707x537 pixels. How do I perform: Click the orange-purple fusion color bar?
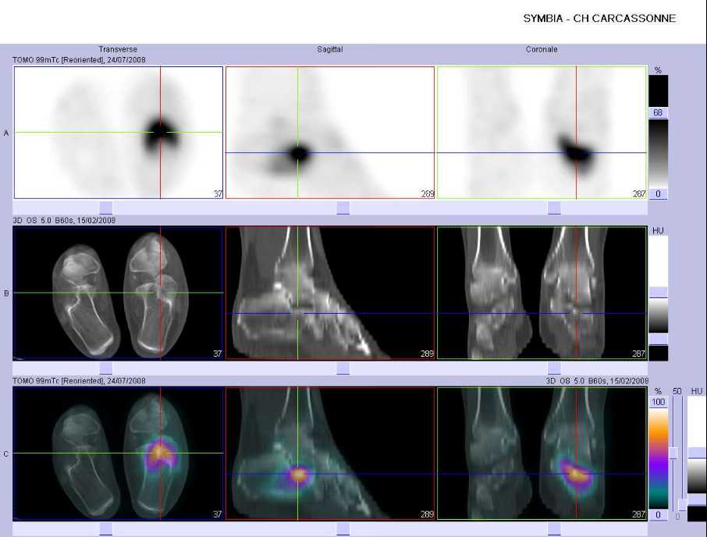[x=658, y=458]
